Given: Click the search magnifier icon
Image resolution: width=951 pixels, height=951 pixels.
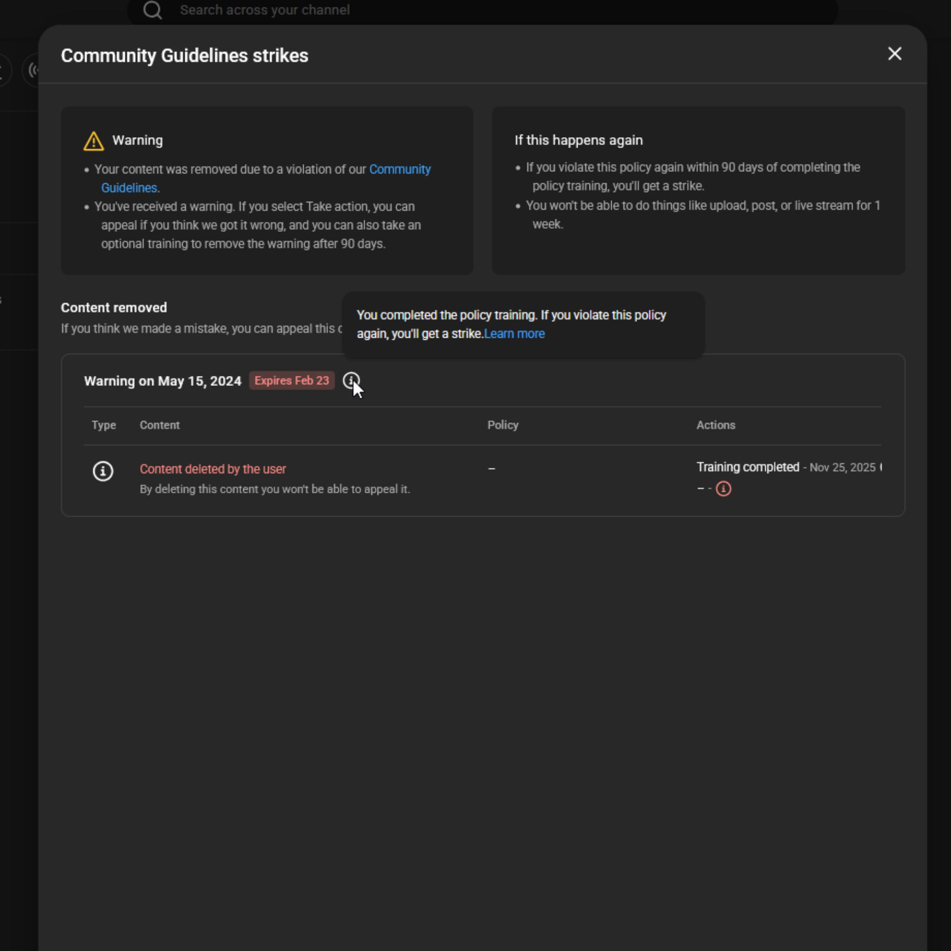Looking at the screenshot, I should pyautogui.click(x=152, y=10).
